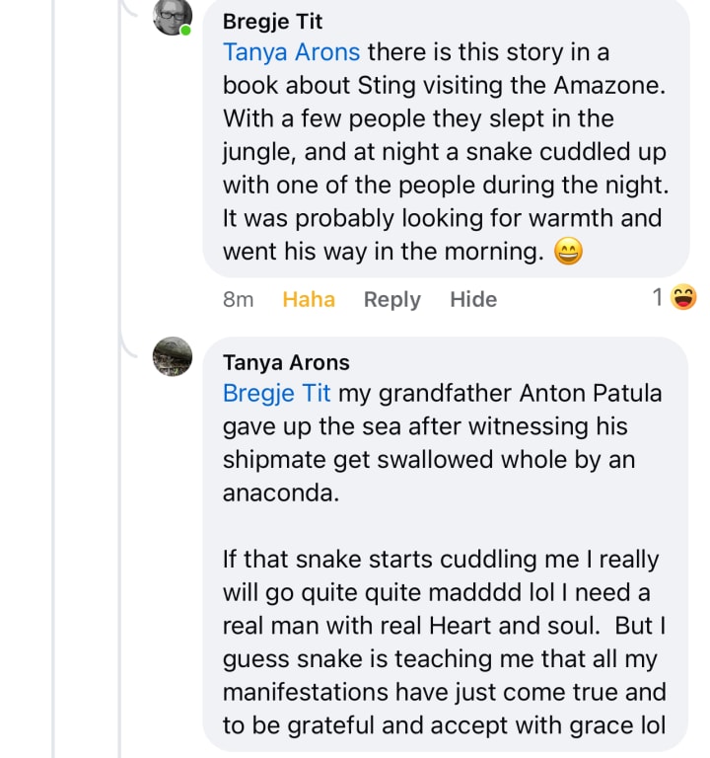Screen dimensions: 710x758
Task: Open Tanya Arons' profile picture avatar
Action: pos(173,356)
